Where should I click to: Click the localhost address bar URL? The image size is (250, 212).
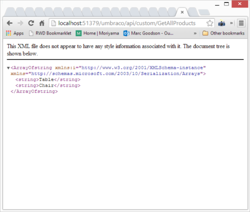tap(127, 23)
